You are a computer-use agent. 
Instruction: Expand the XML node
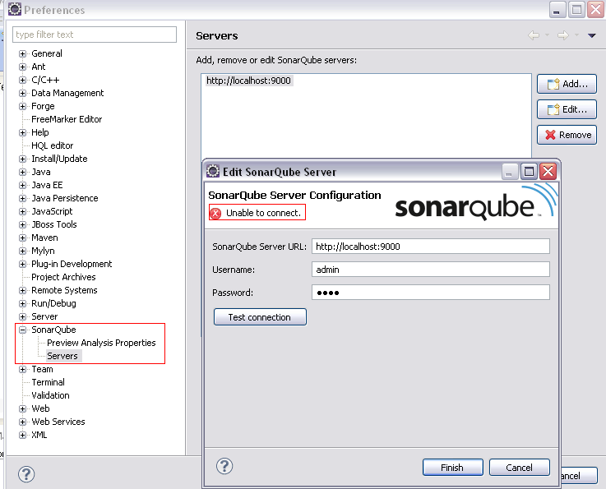22,435
